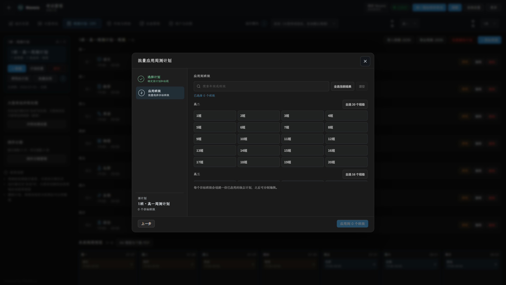Screen dimensions: 506x285
Task: Toggle class 3班 in 高二
Action: (303, 116)
